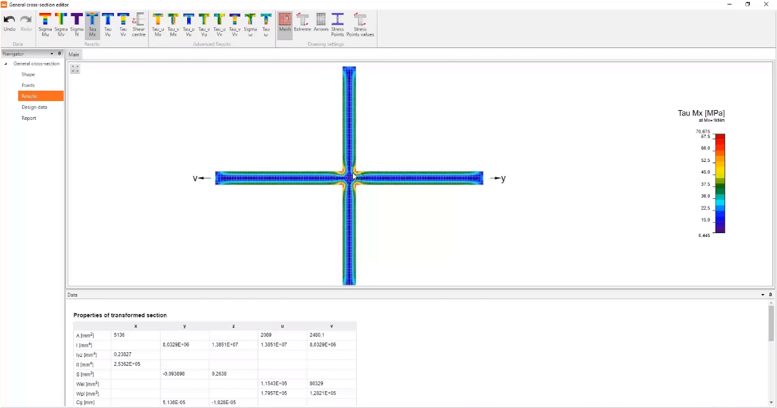Show advanced Tau_u Vv result
Viewport: 777px width, 408px height.
[x=220, y=25]
